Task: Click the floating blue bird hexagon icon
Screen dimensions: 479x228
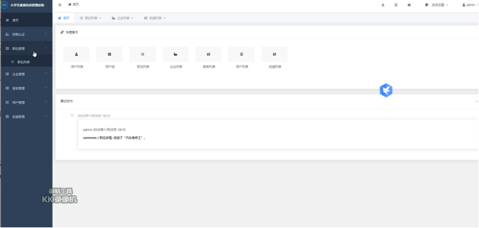Action: click(x=386, y=90)
